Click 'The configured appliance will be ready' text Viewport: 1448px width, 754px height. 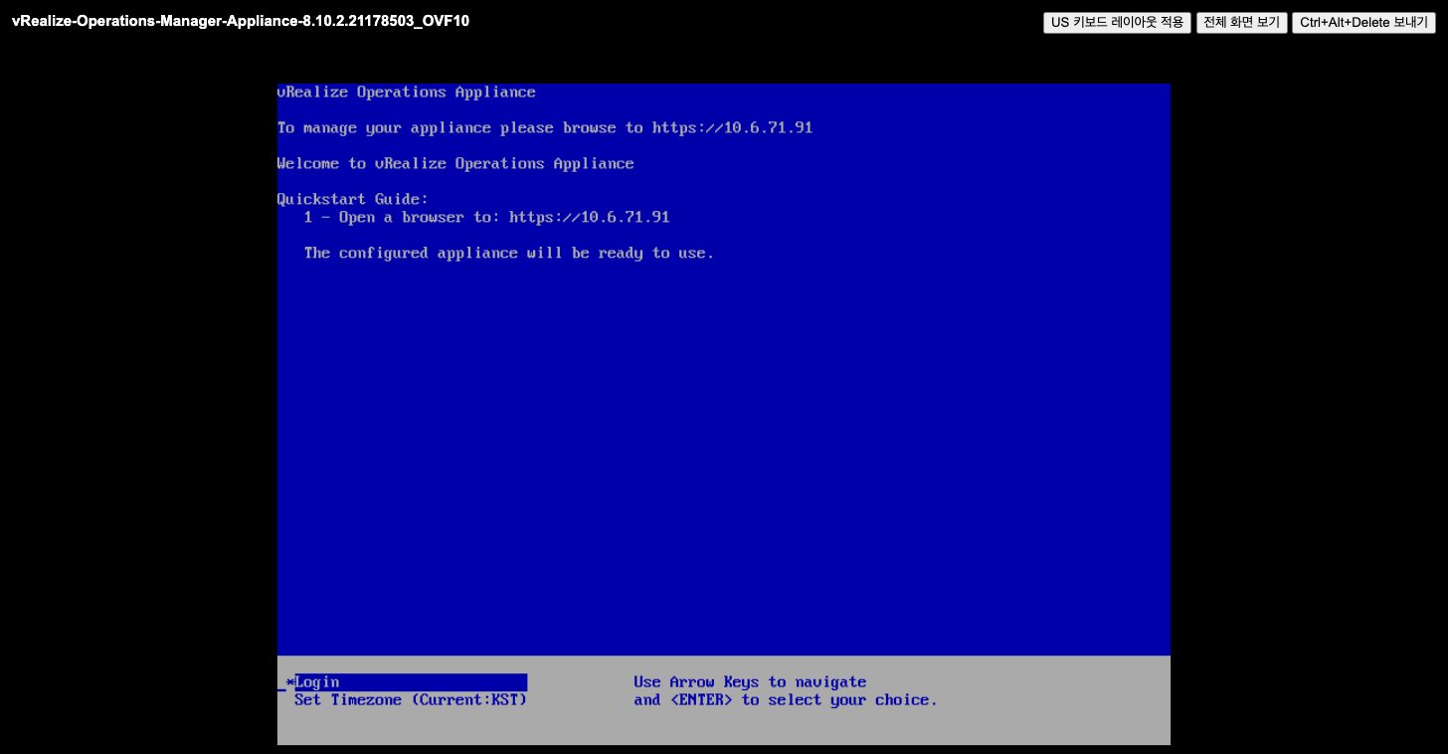click(509, 254)
